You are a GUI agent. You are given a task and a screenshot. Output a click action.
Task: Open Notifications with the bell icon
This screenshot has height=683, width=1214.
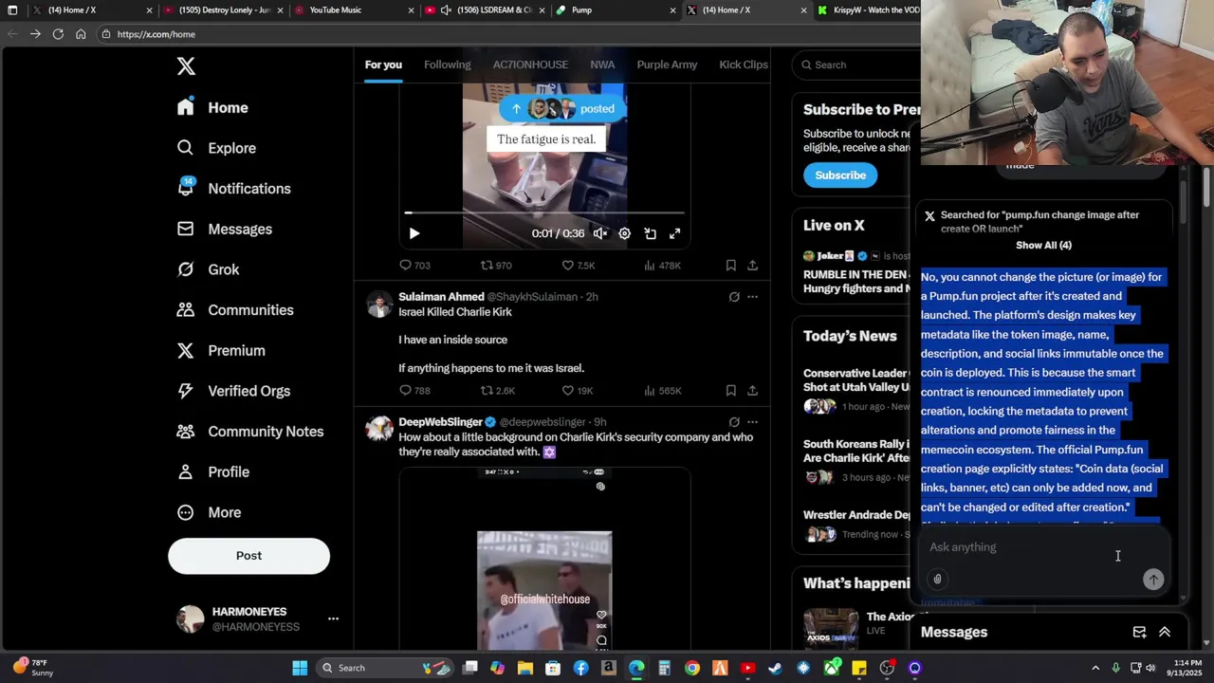[233, 188]
